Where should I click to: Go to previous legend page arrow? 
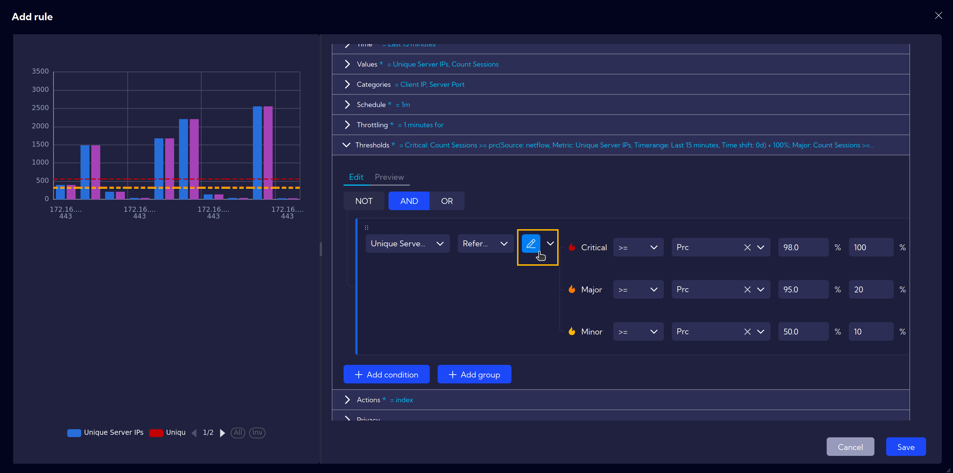194,433
